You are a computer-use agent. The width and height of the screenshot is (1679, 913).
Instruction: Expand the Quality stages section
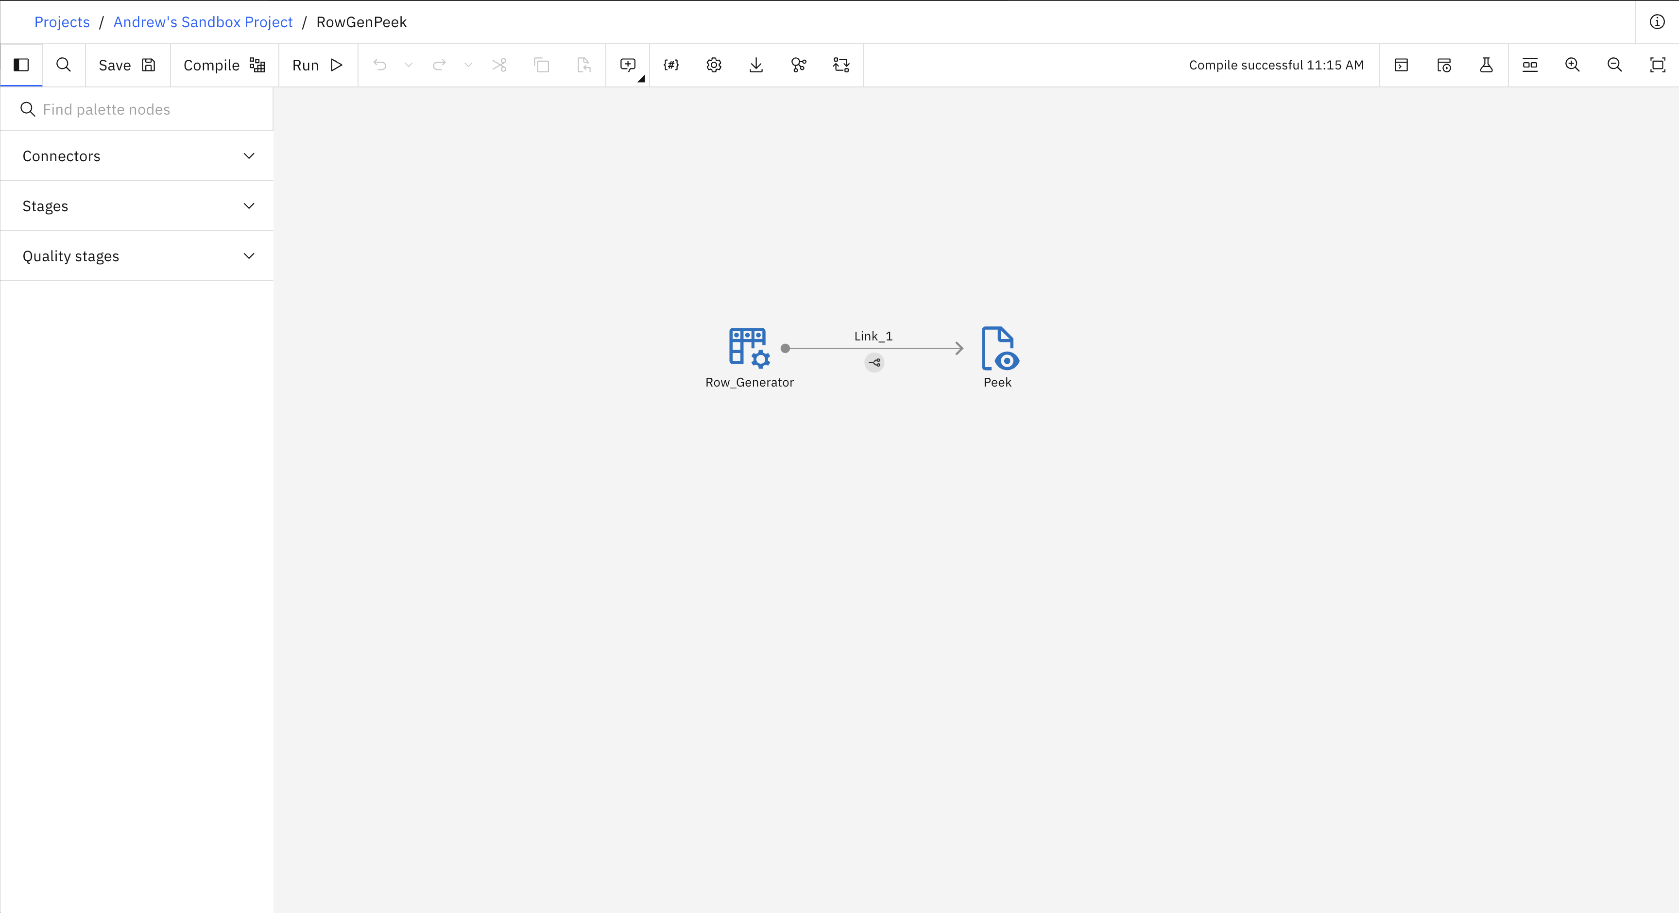coord(137,256)
